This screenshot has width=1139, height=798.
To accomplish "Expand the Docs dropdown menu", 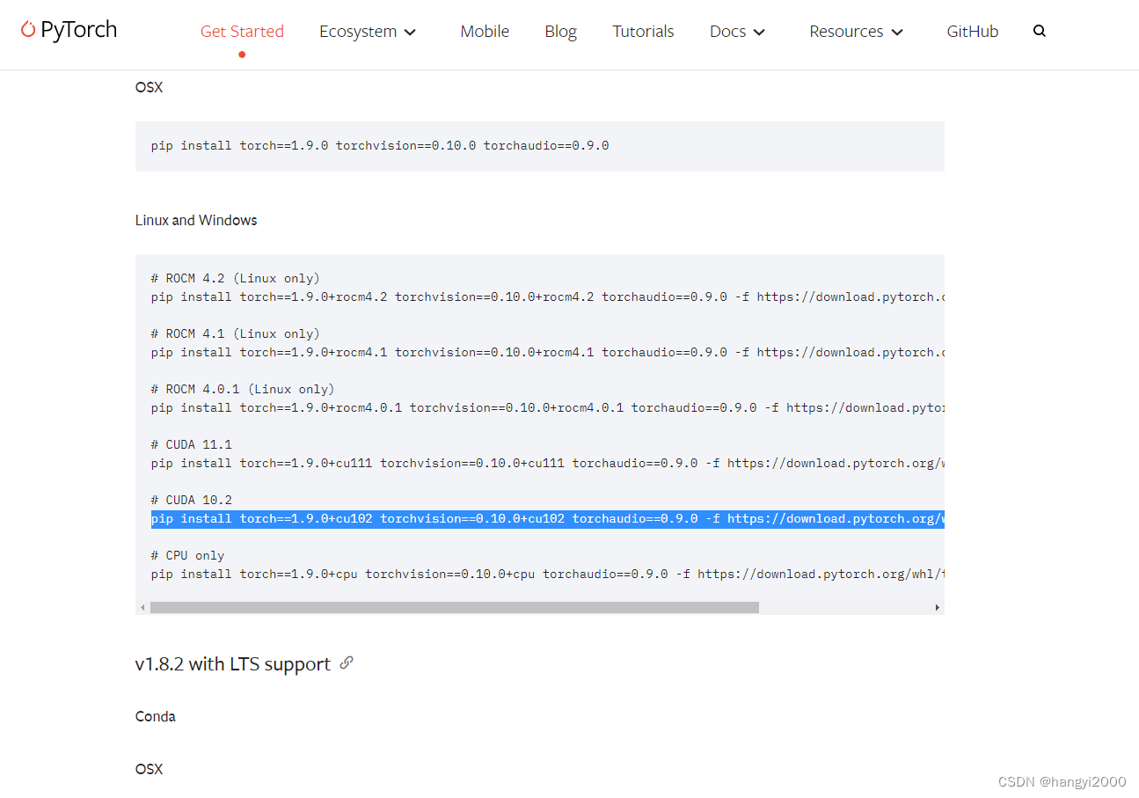I will [737, 31].
